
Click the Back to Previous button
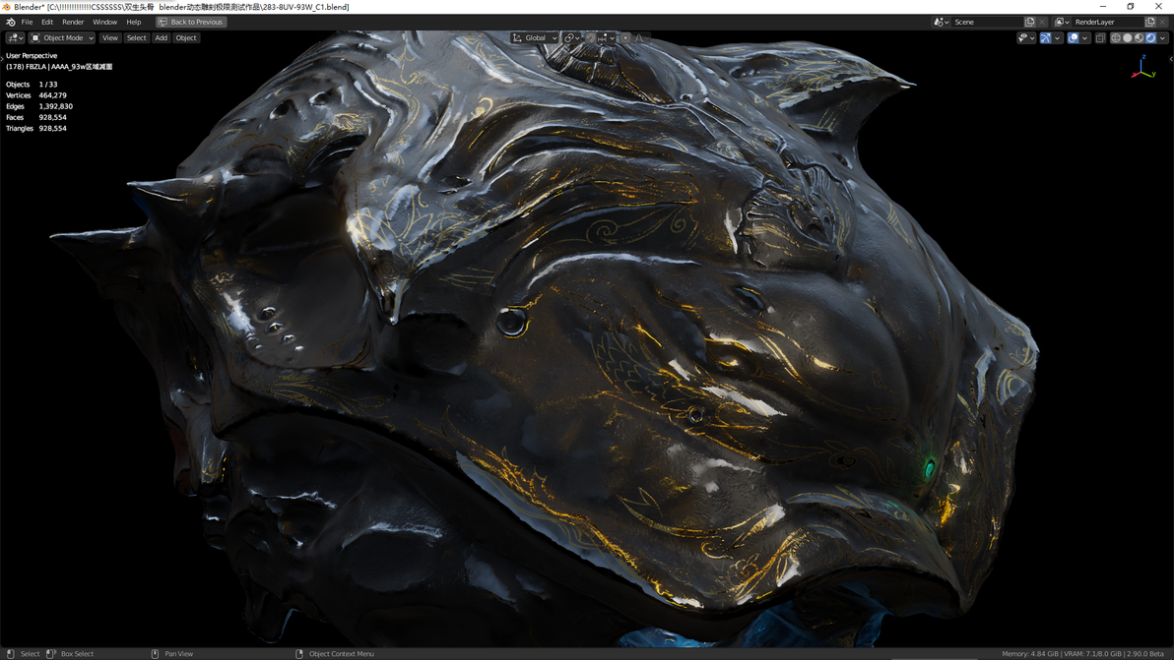pyautogui.click(x=190, y=23)
